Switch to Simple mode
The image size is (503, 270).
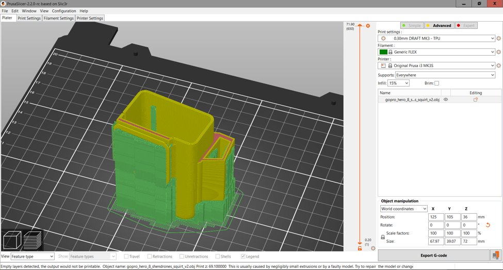[412, 26]
